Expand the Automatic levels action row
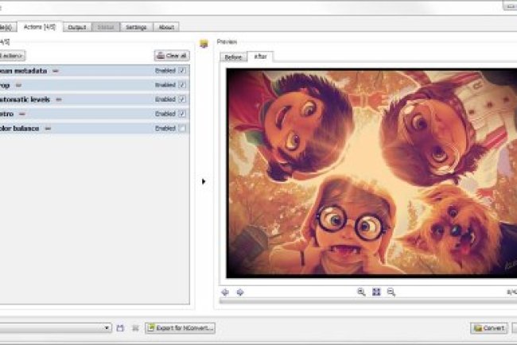This screenshot has height=345, width=517. pyautogui.click(x=95, y=99)
